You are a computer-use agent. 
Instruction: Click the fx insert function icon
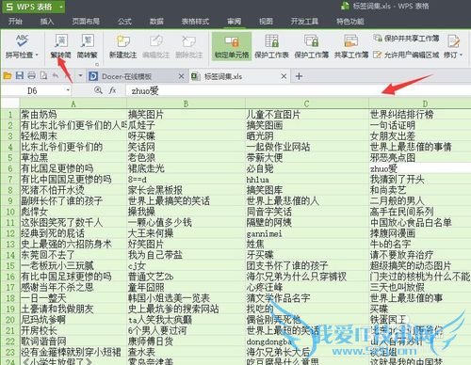[112, 90]
